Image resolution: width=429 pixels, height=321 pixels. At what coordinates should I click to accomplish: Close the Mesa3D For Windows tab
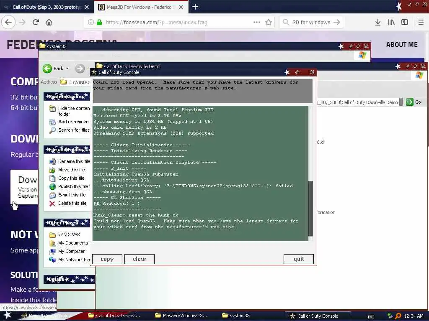tap(181, 7)
